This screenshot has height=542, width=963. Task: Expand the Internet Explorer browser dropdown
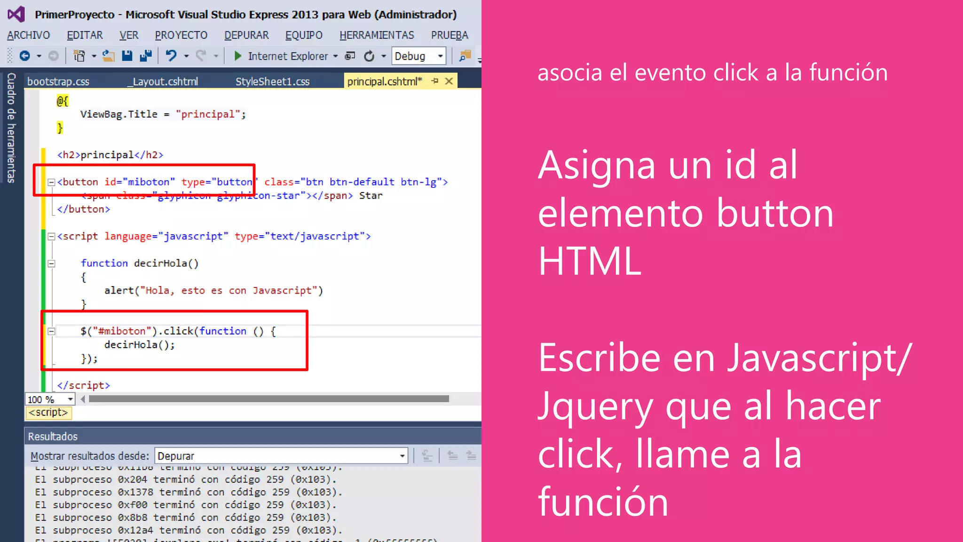[x=335, y=56]
